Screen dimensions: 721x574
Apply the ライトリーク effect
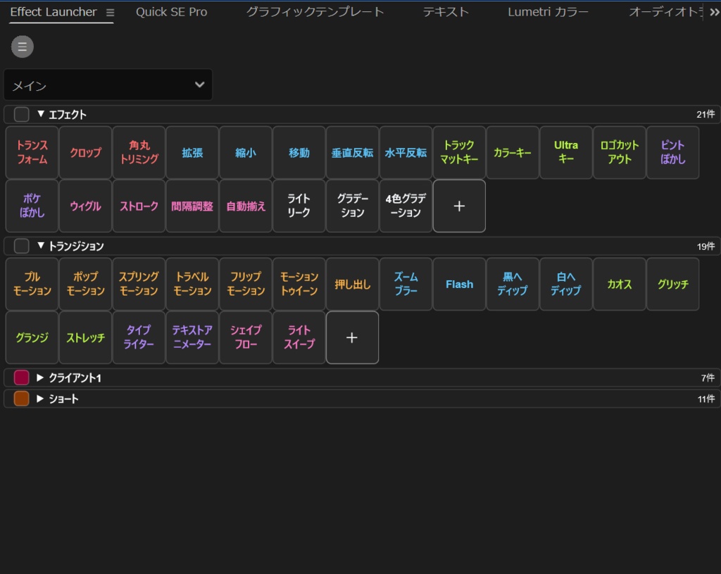[299, 206]
